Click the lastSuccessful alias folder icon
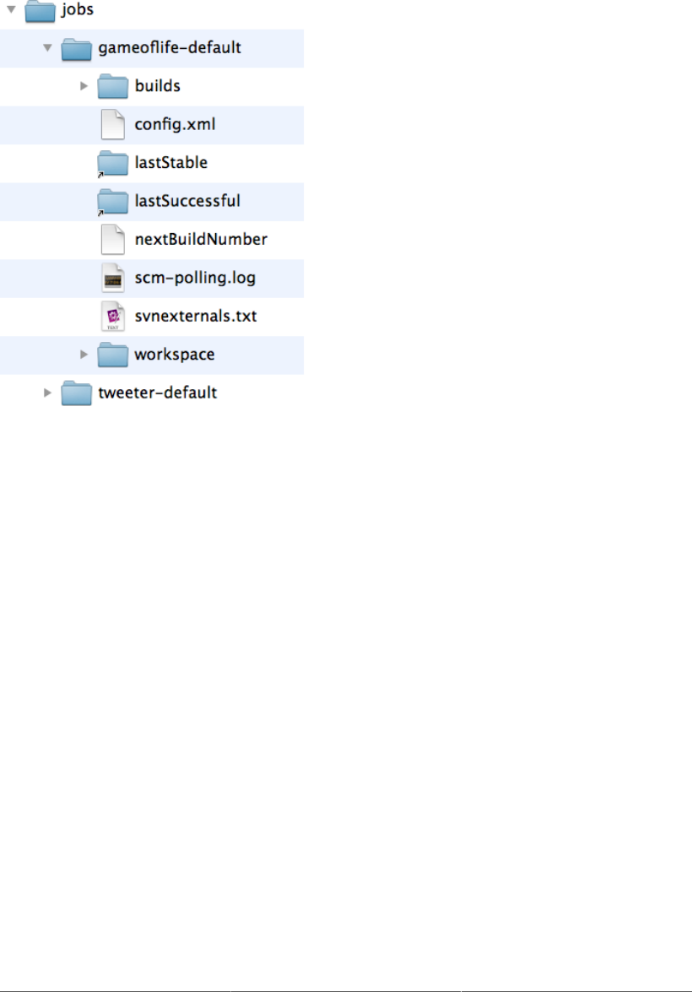The height and width of the screenshot is (992, 692). coord(113,202)
